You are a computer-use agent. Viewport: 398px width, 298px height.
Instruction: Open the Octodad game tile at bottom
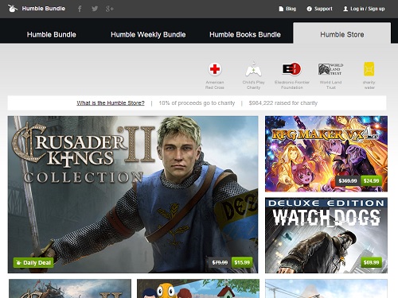tap(198, 288)
